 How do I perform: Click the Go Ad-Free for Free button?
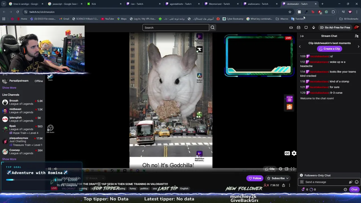tap(335, 28)
